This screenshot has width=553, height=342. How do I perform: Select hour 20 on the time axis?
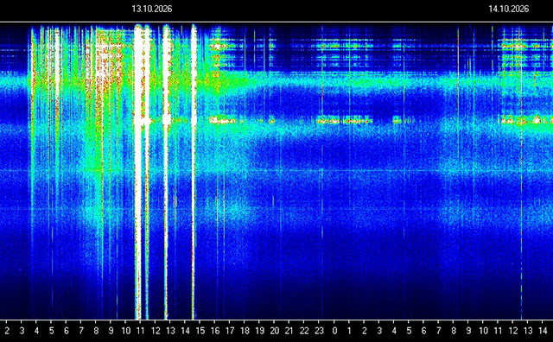point(275,331)
